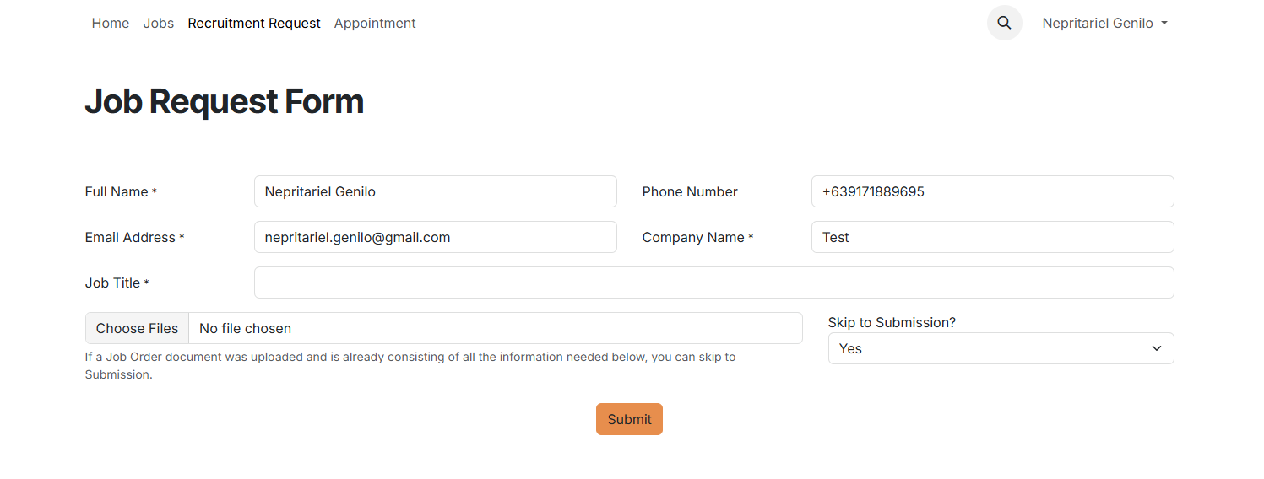Focus the Full Name input field
Screen dimensions: 1264x479
435,191
